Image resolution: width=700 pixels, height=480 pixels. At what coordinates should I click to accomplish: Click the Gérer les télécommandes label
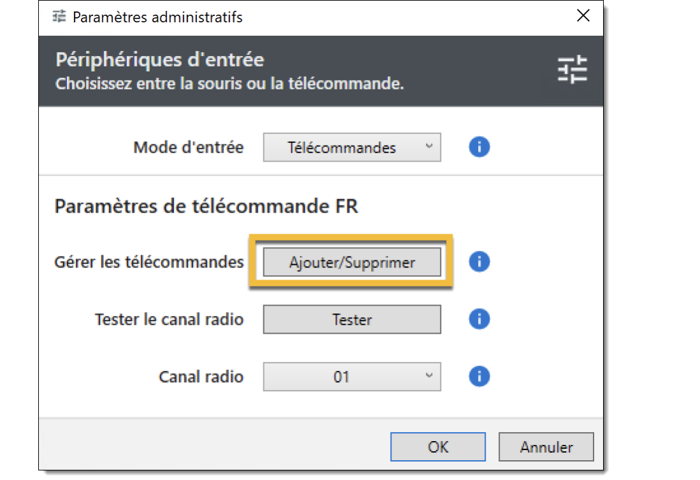(149, 262)
